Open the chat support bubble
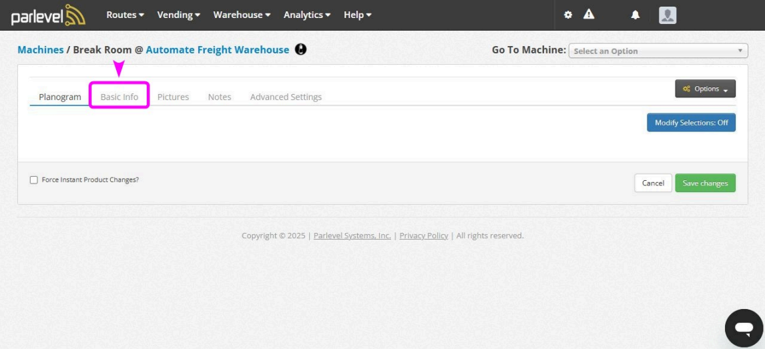Image resolution: width=765 pixels, height=349 pixels. coord(744,328)
